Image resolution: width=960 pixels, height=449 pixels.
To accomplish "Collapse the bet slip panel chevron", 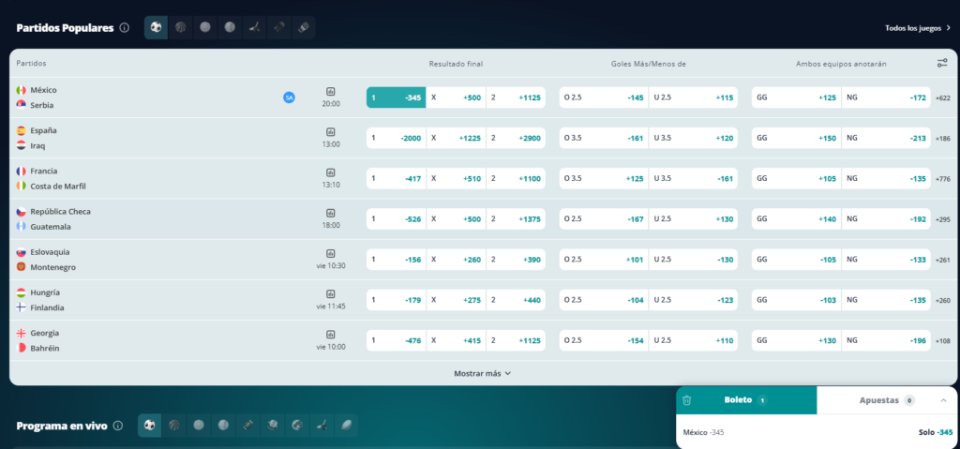I will [943, 400].
